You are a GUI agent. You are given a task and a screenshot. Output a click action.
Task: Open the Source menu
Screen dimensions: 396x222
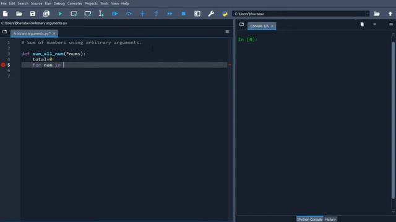[x=37, y=4]
